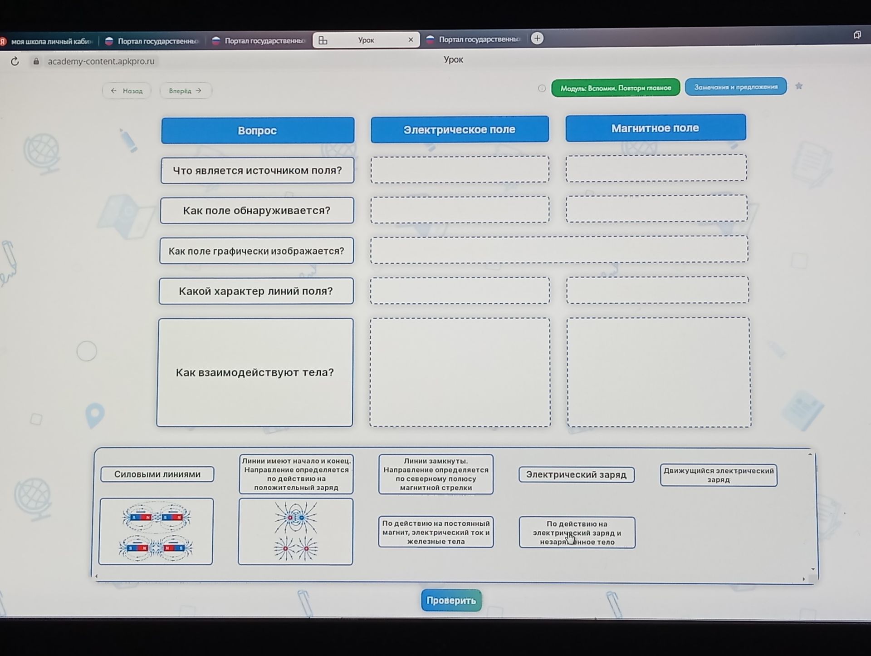Switch to the last Портал государственных tab

[474, 39]
